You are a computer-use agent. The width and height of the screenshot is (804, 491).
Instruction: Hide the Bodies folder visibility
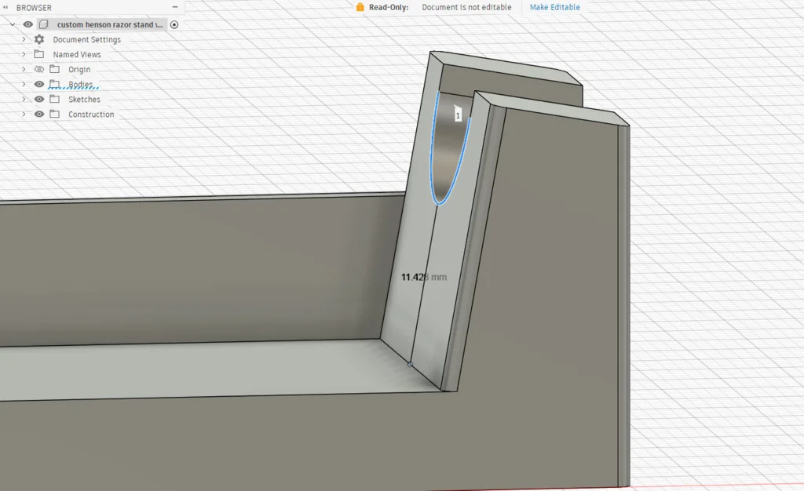coord(39,84)
